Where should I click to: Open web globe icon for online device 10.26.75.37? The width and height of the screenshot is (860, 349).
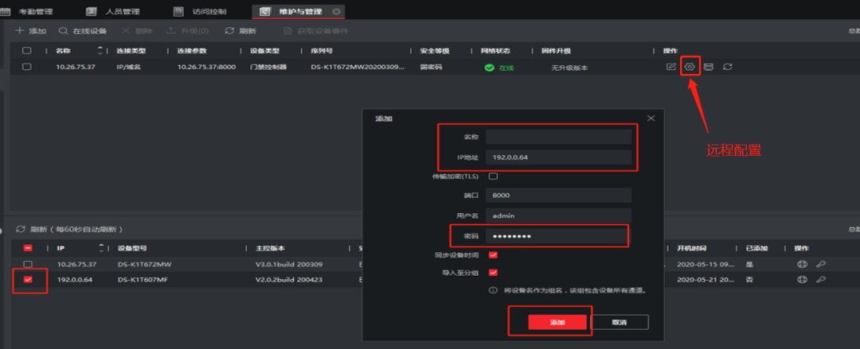click(x=803, y=264)
